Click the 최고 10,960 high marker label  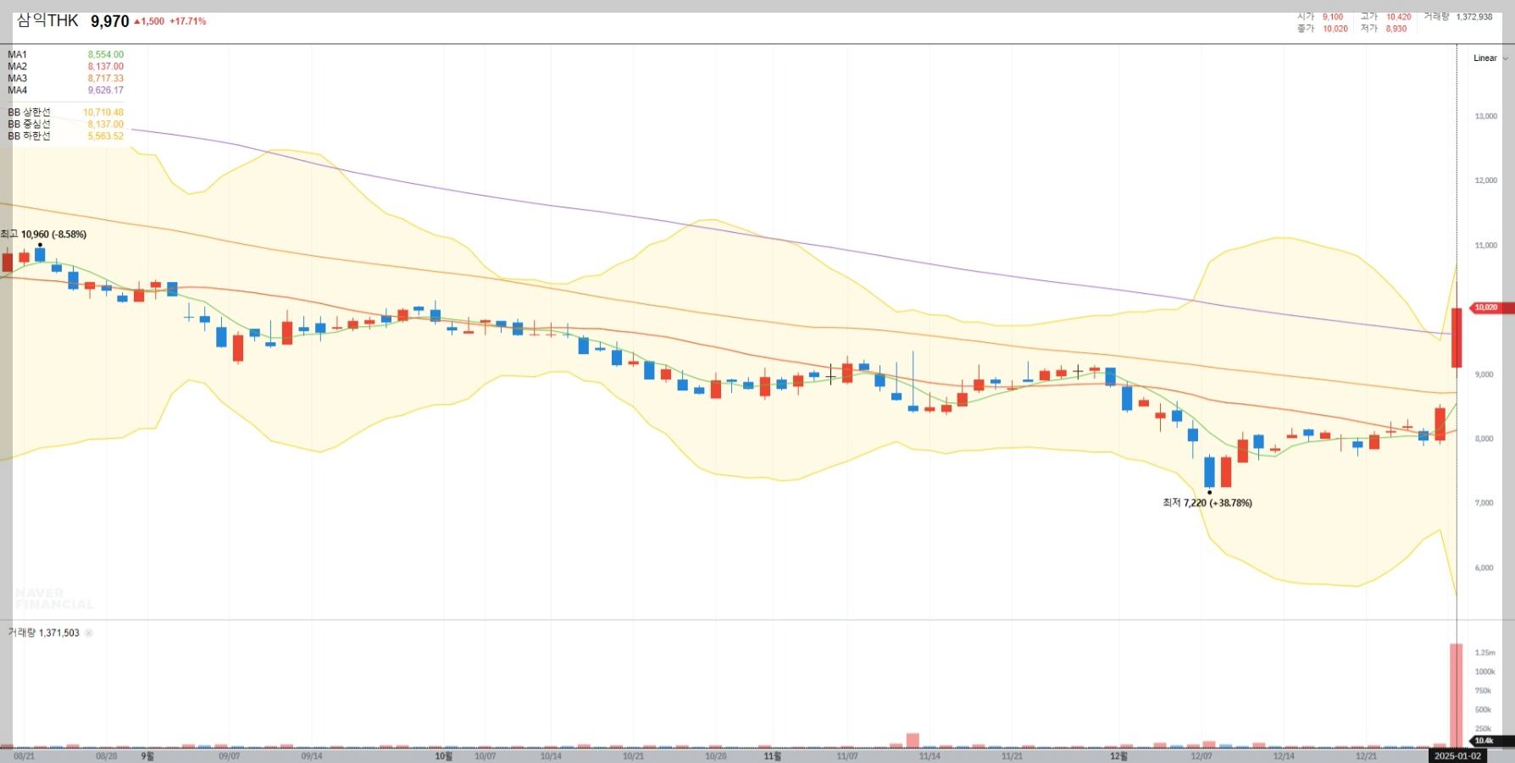point(43,234)
